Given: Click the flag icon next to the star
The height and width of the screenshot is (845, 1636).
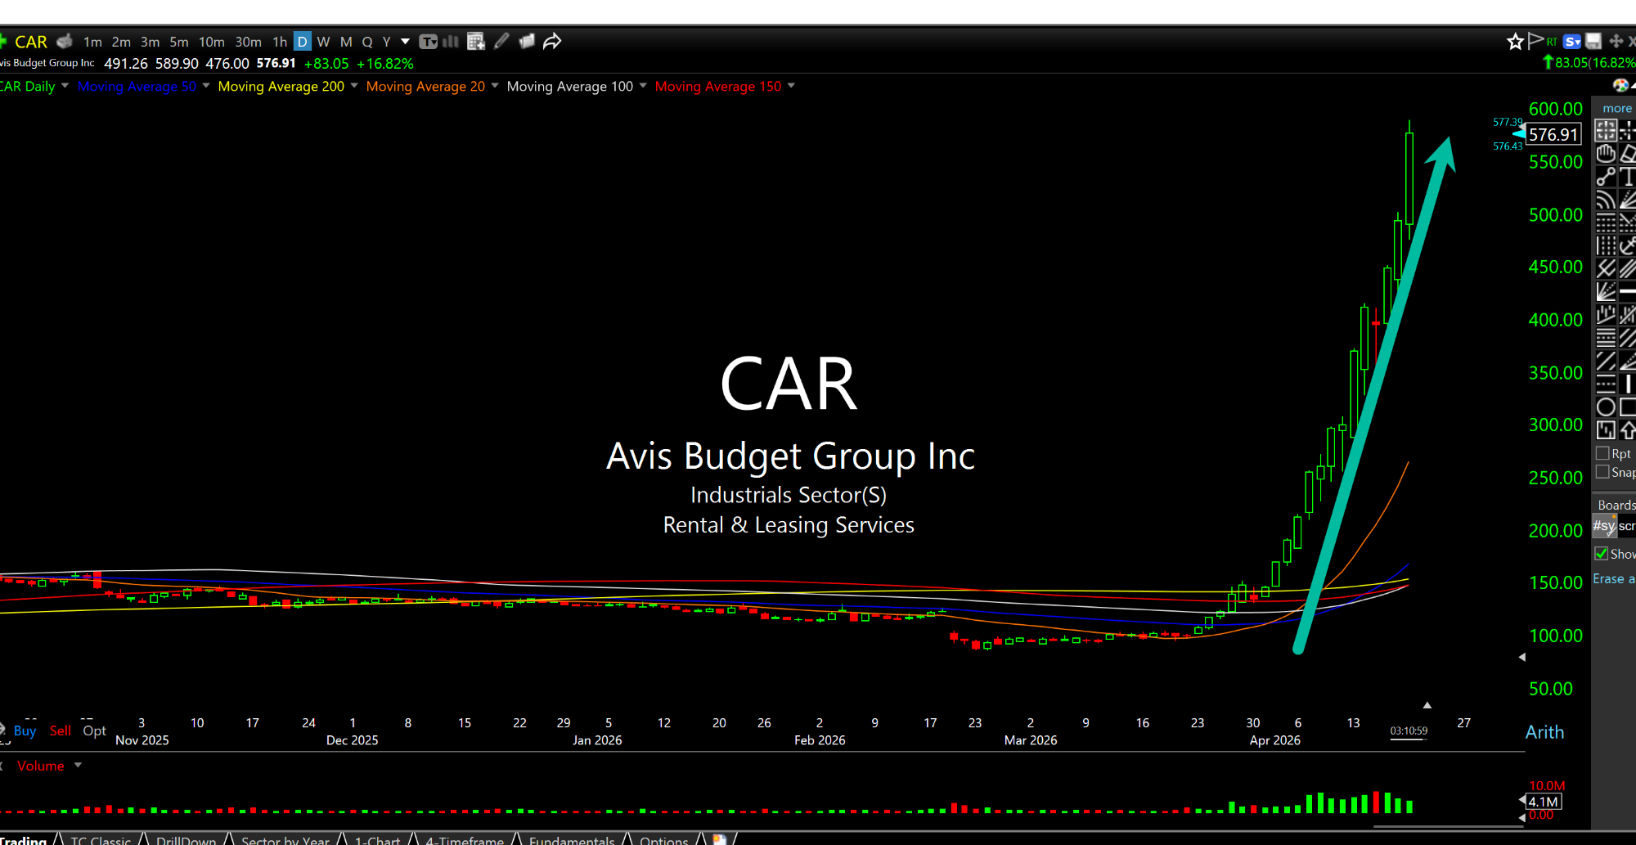Looking at the screenshot, I should tap(1535, 41).
